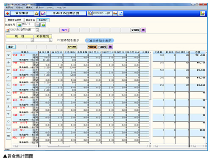This screenshot has width=212, height=161.
Task: Open the 設定 menu
Action: tap(40, 8)
